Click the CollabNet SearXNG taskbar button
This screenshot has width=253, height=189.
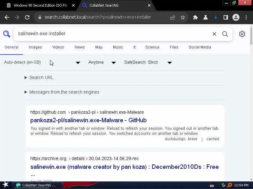pyautogui.click(x=37, y=185)
